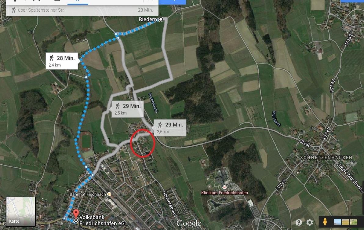The image size is (364, 230).
Task: Select the yellow Street View pegman
Action: pyautogui.click(x=325, y=222)
